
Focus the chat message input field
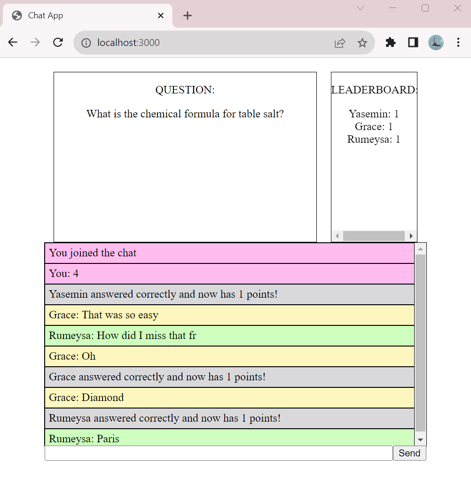(x=219, y=453)
